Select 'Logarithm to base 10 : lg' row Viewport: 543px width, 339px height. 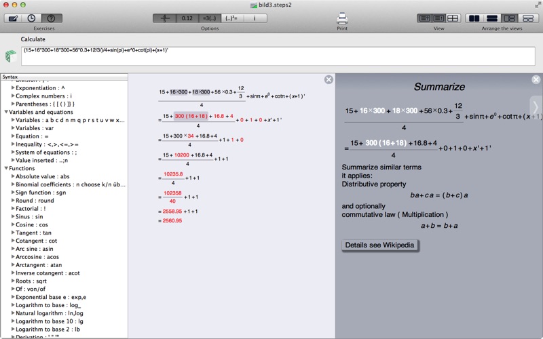point(64,321)
